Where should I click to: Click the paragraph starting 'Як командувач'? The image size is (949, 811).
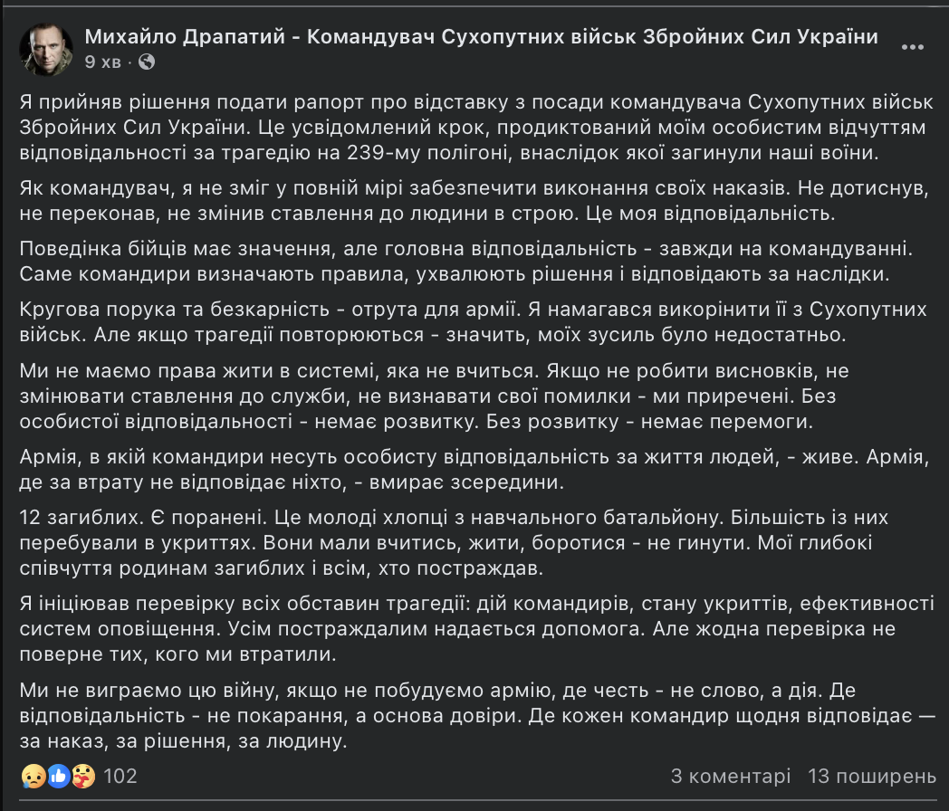click(474, 201)
